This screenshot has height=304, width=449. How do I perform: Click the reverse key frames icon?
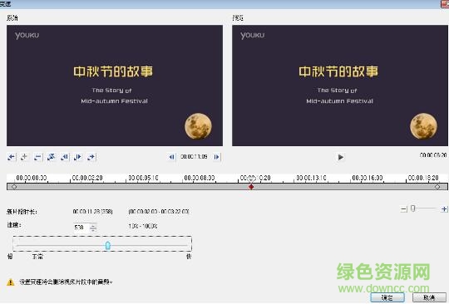[x=52, y=157]
